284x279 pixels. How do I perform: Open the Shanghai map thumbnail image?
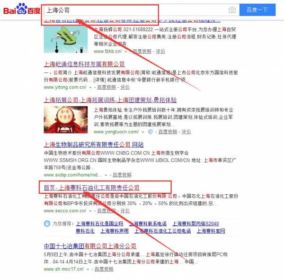66,39
